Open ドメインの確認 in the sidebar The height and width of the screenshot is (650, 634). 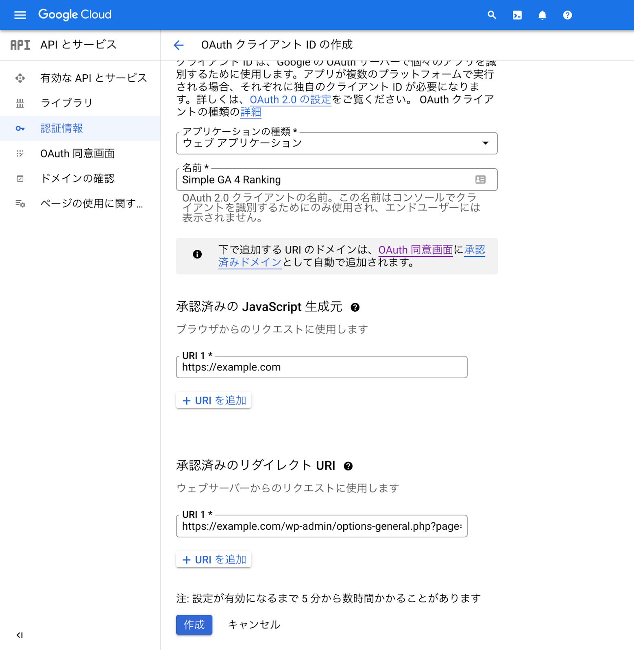click(80, 179)
